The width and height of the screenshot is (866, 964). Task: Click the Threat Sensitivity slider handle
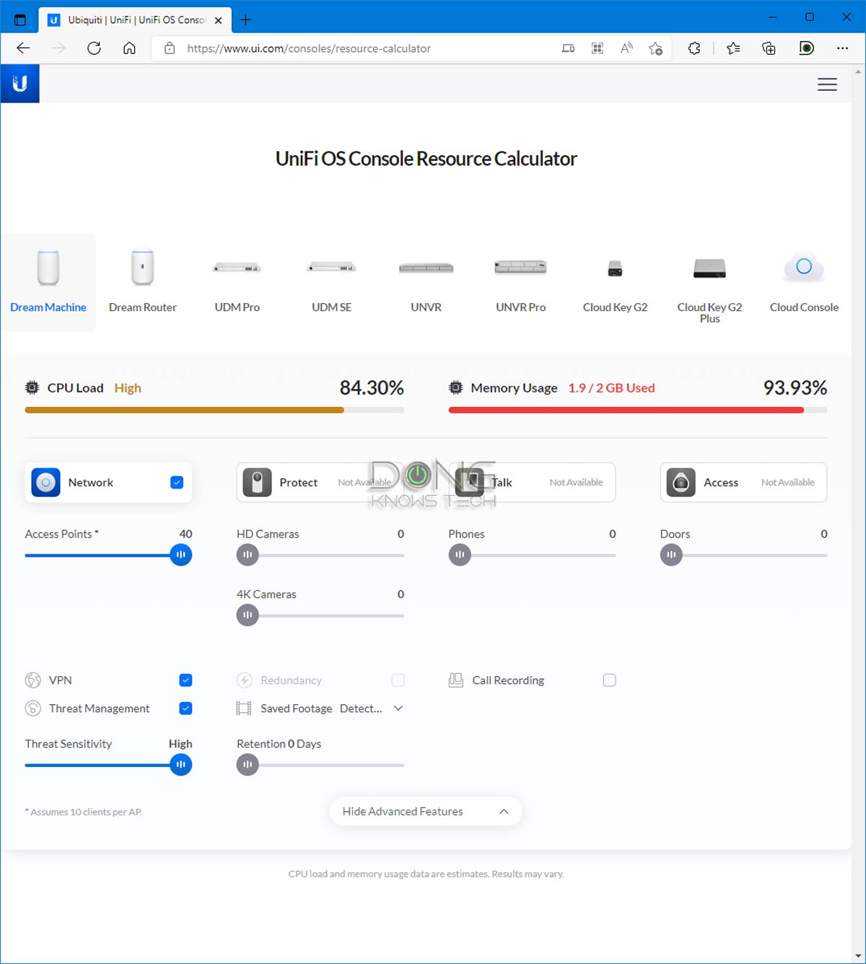pyautogui.click(x=181, y=764)
